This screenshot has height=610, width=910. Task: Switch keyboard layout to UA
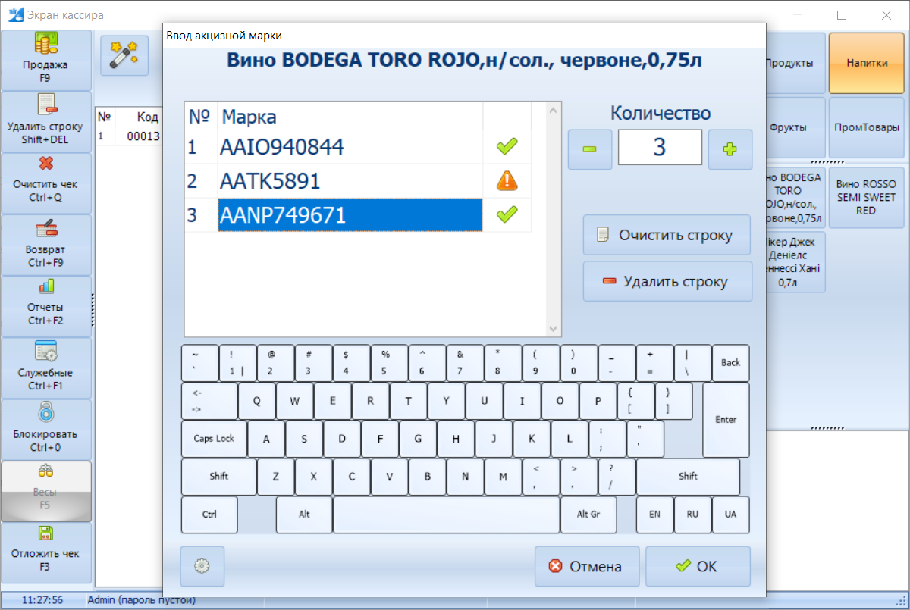coord(730,515)
